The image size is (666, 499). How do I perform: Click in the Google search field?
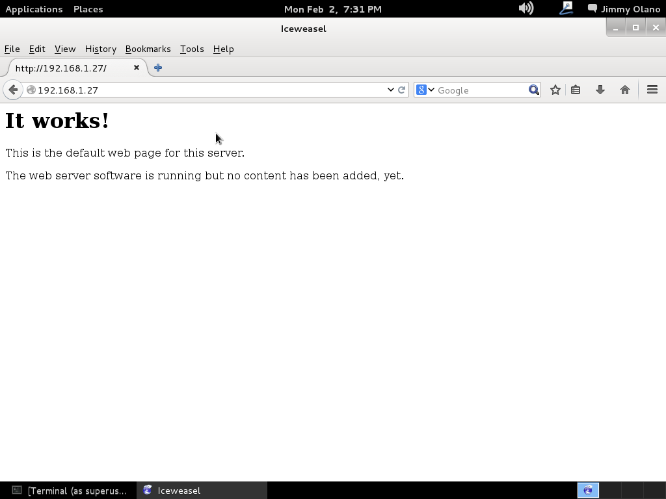pos(481,90)
